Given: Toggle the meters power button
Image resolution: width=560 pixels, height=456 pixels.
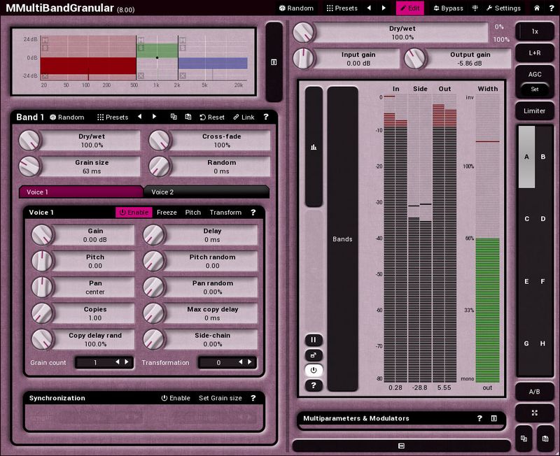Looking at the screenshot, I should (x=314, y=370).
